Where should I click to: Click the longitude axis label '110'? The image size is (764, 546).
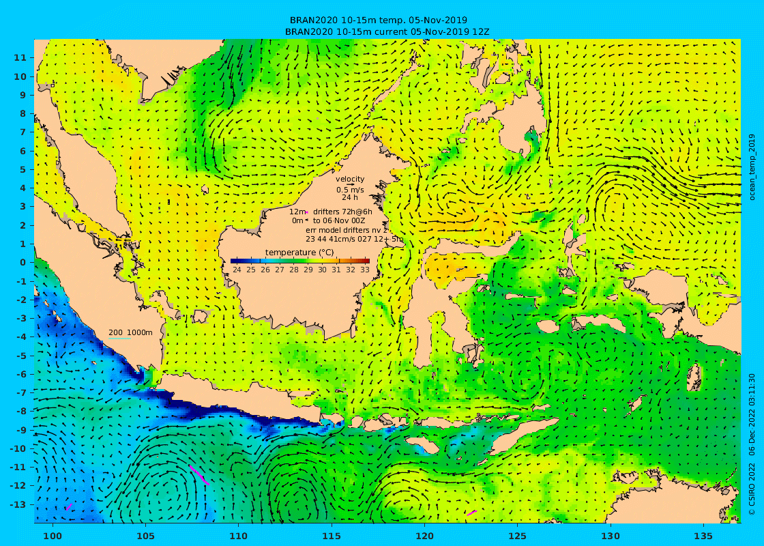[238, 536]
